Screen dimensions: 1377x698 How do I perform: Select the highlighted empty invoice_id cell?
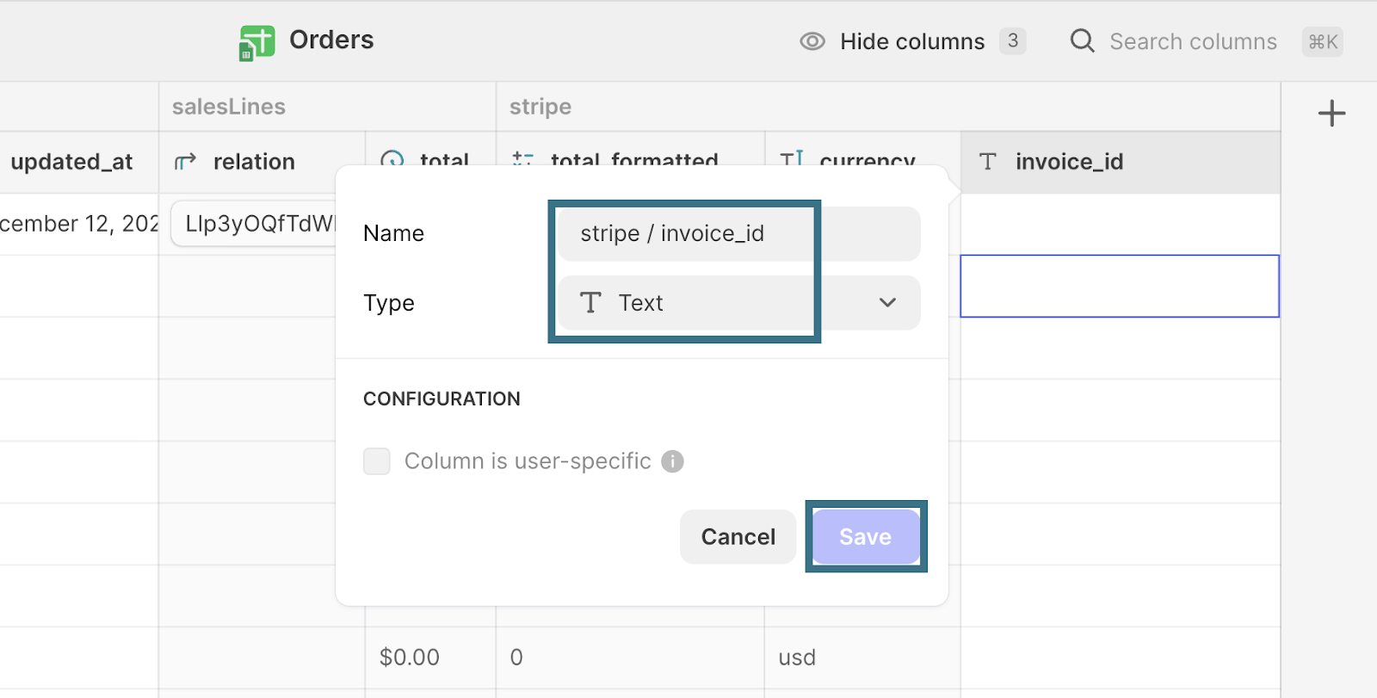[x=1120, y=286]
